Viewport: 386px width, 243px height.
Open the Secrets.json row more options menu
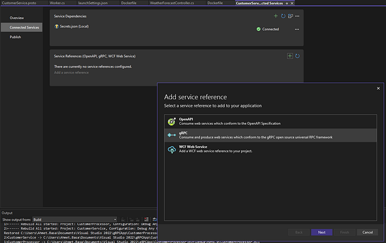pos(297,29)
